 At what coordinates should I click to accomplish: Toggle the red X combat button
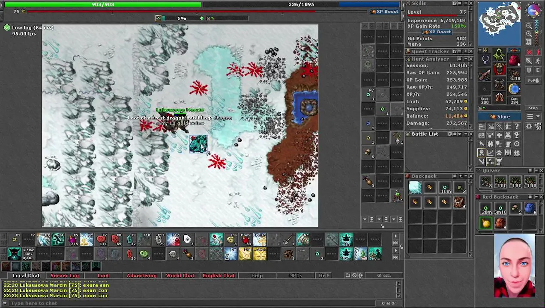[x=529, y=52]
